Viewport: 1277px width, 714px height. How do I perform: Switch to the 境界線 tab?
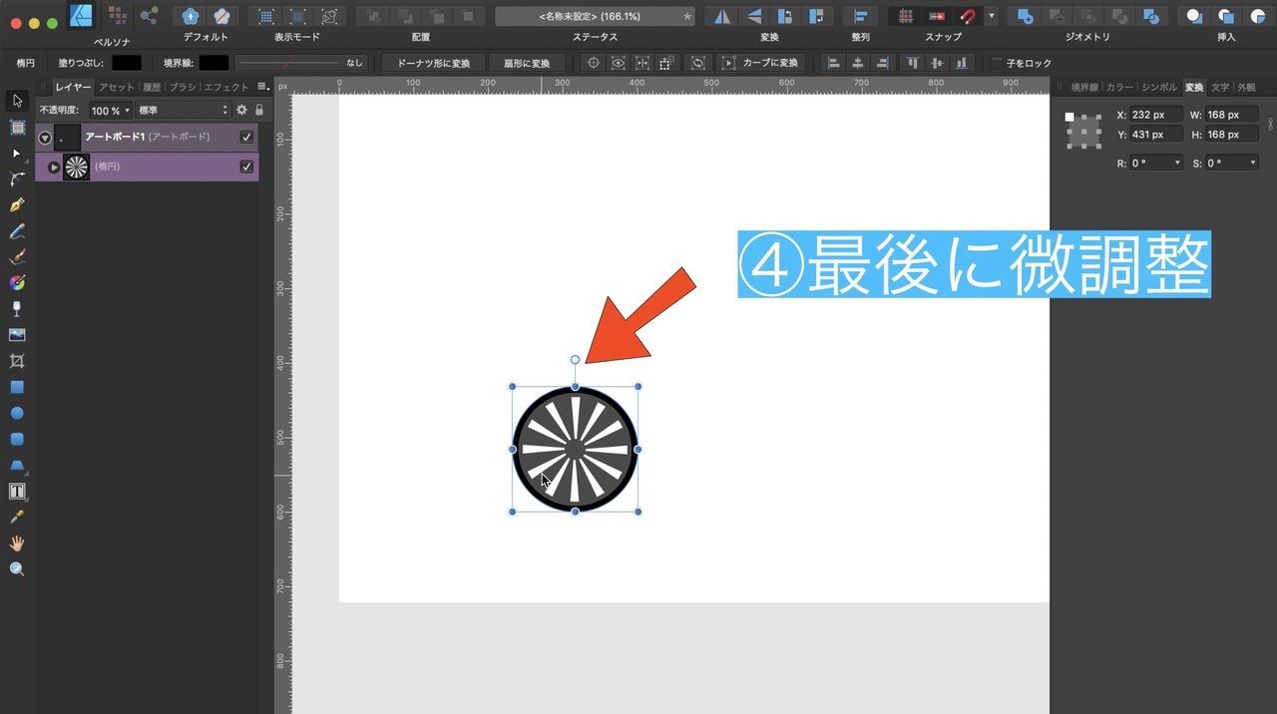point(1084,87)
